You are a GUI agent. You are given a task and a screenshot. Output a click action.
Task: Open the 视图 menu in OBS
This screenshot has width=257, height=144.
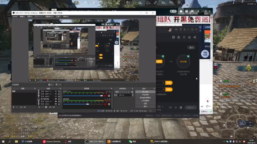coord(30,16)
